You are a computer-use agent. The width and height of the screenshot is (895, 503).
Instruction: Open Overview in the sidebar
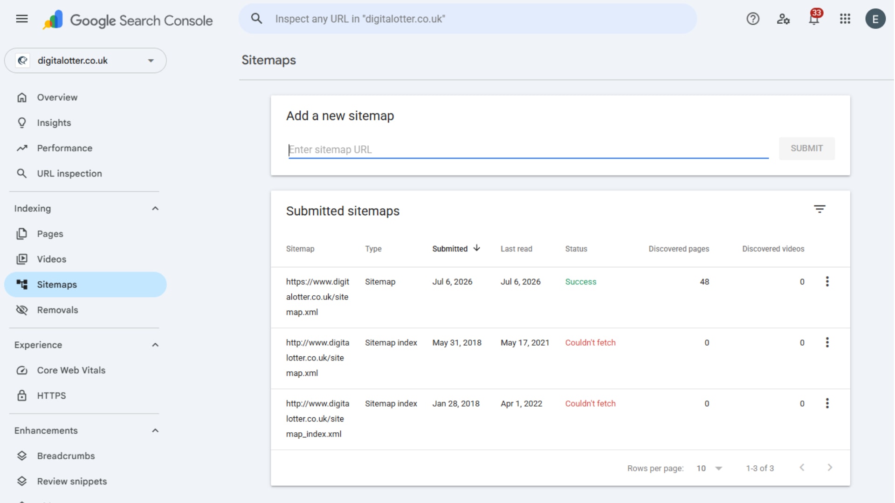[85, 97]
